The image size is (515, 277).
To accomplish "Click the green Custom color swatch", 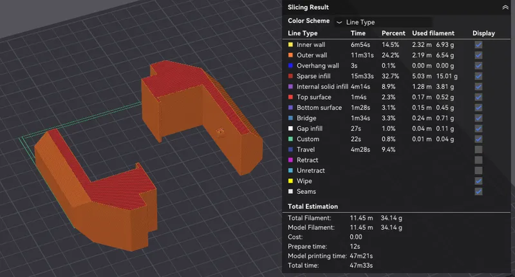I will [290, 139].
